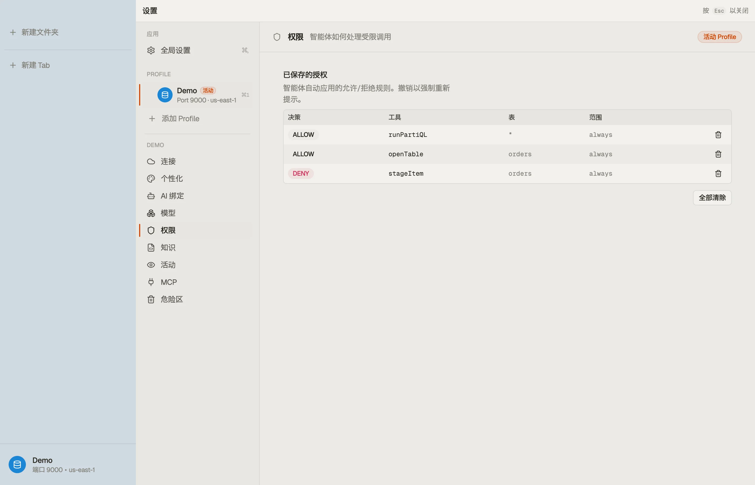Click the always scope in stageItem row
Screen dimensions: 755x485
tap(600, 174)
